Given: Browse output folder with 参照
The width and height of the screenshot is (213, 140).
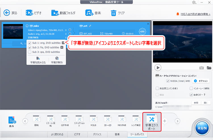Looking at the screenshot, I should click(x=196, y=103).
